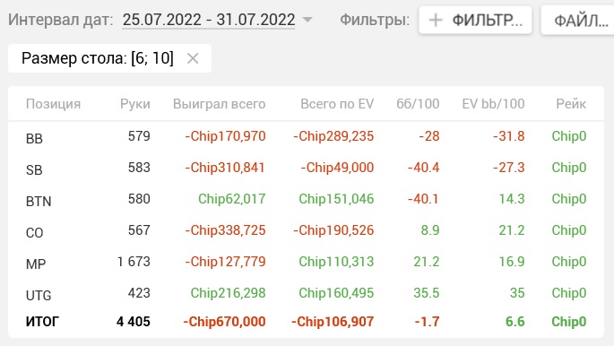Select the CO position row

306,230
